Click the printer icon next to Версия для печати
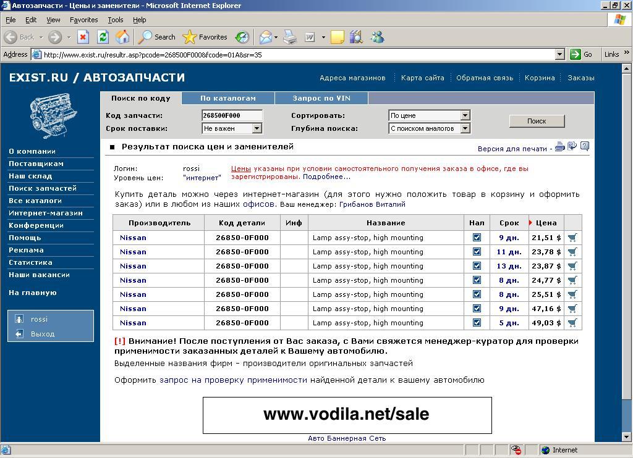 (560, 146)
